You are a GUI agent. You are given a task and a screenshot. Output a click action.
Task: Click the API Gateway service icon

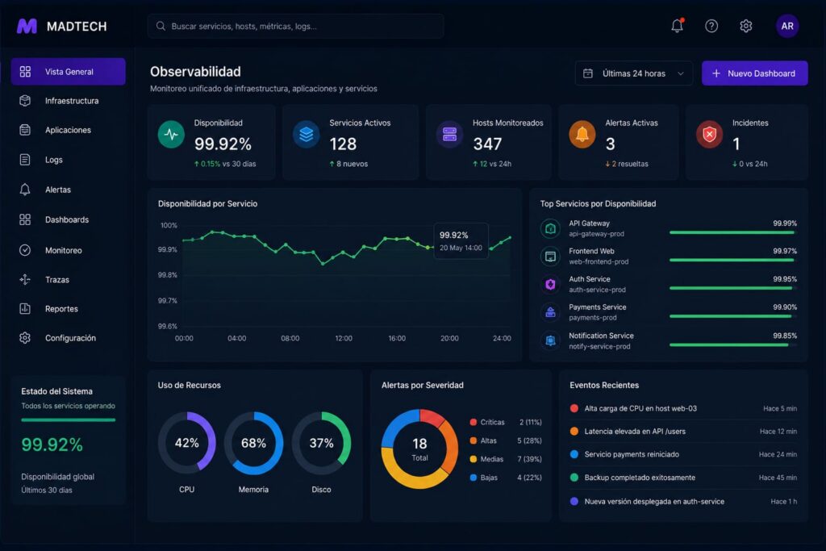[x=550, y=228]
